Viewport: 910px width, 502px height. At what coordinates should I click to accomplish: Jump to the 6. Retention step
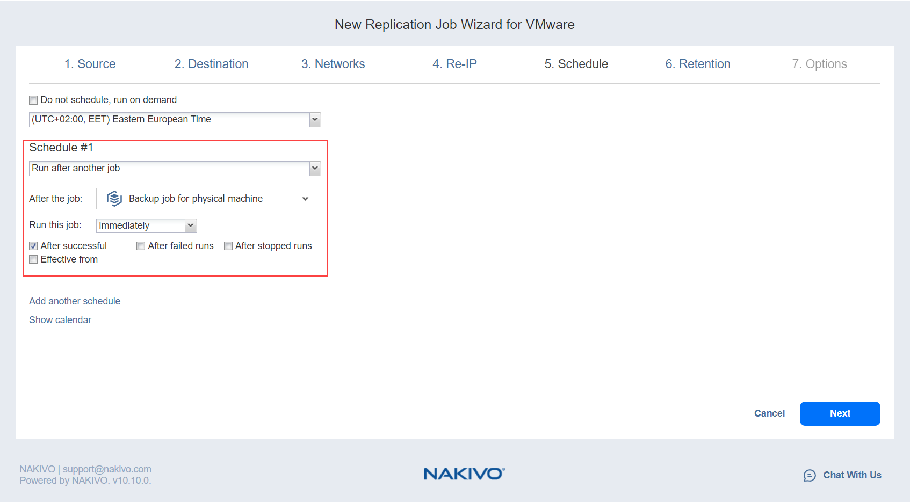(697, 64)
